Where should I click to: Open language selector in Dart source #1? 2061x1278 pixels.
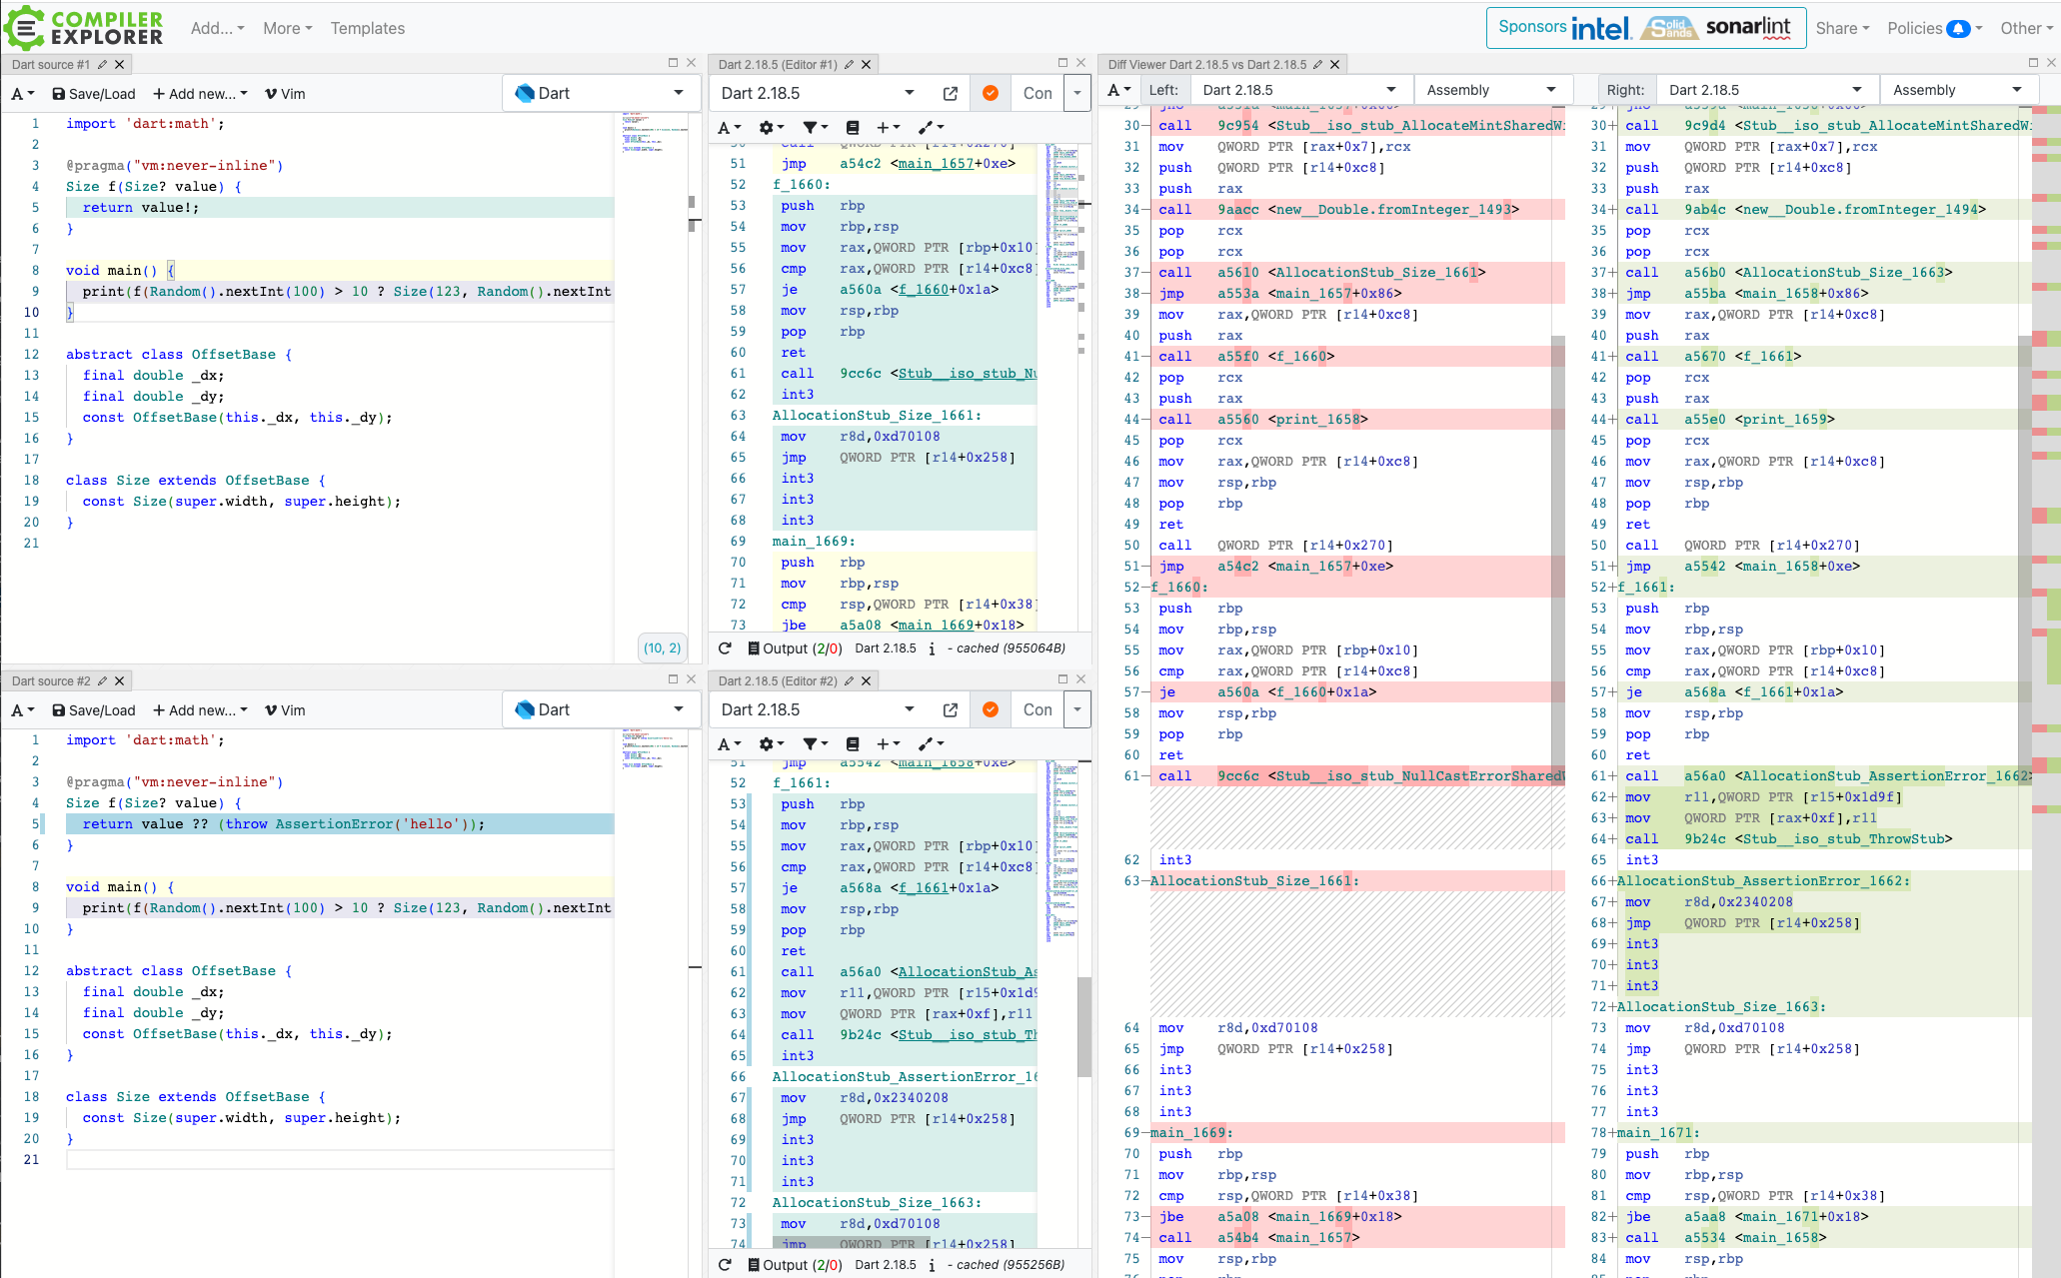pos(601,93)
